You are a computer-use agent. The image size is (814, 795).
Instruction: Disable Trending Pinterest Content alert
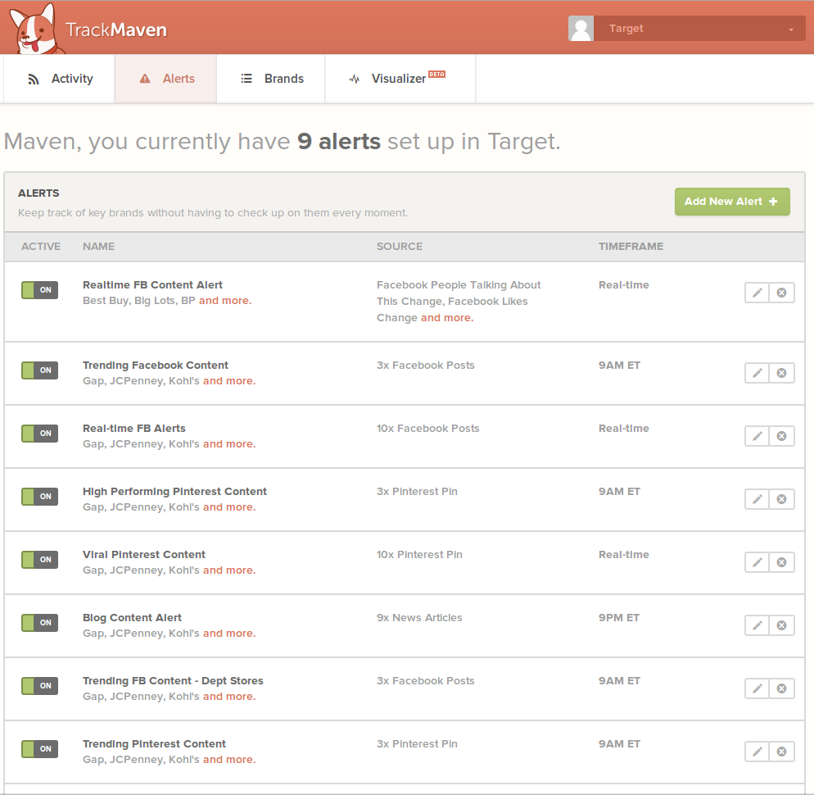39,749
